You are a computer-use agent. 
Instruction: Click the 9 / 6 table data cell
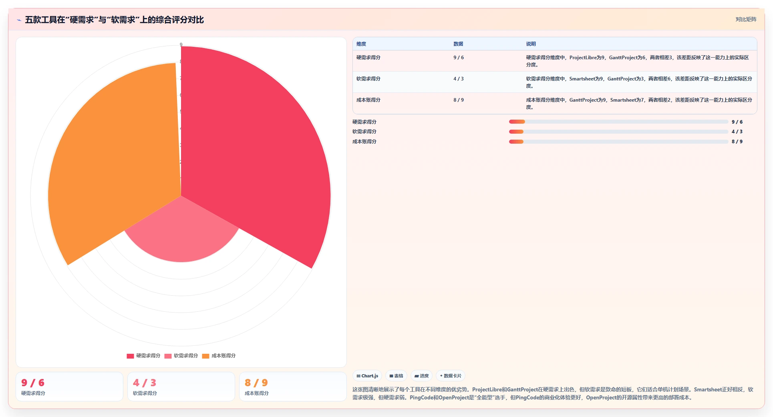[x=459, y=58]
